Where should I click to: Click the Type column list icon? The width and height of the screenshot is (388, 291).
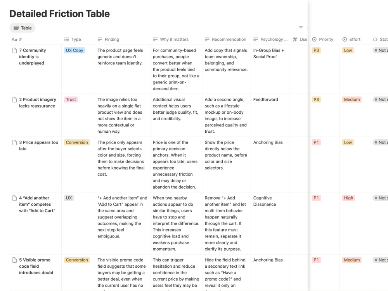66,39
